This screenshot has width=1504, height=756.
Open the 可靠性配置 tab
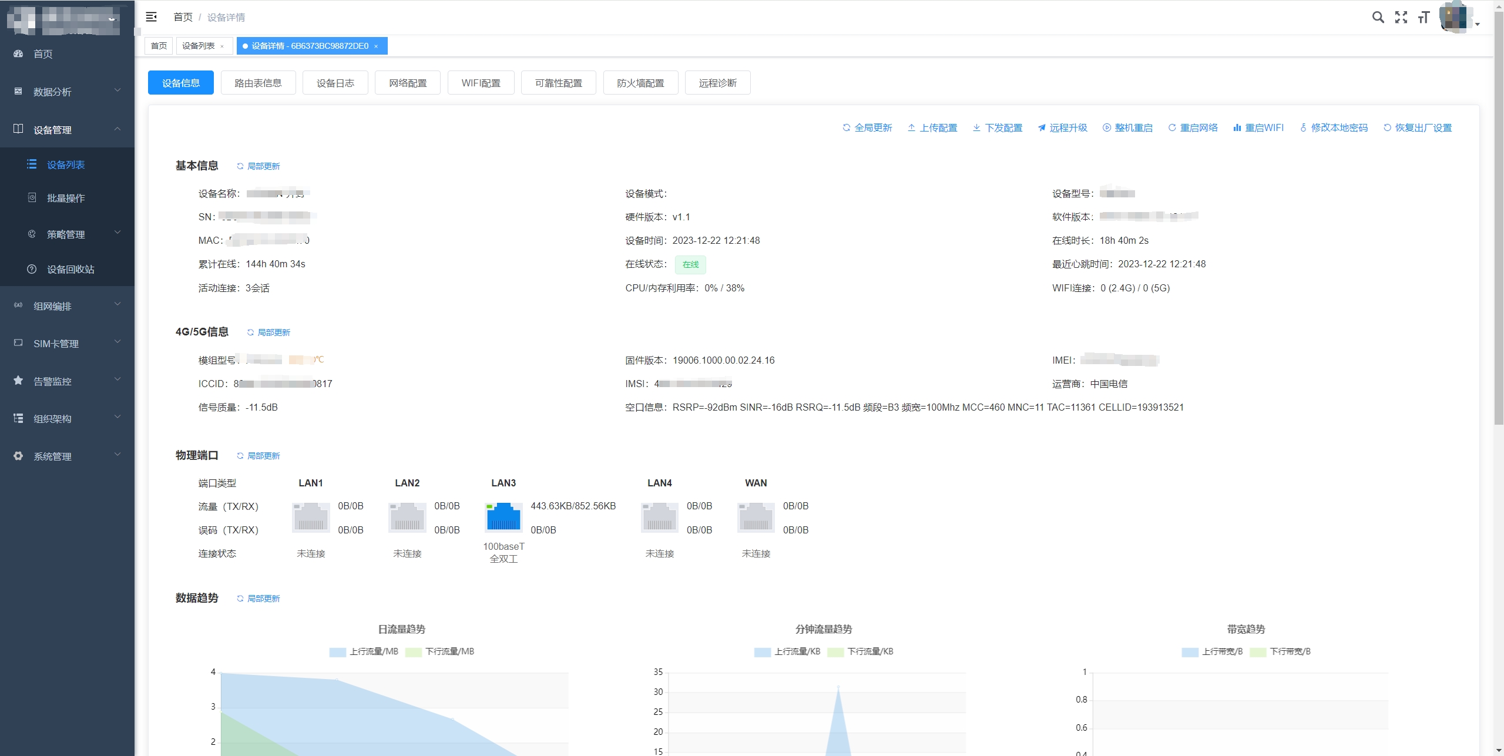coord(559,83)
